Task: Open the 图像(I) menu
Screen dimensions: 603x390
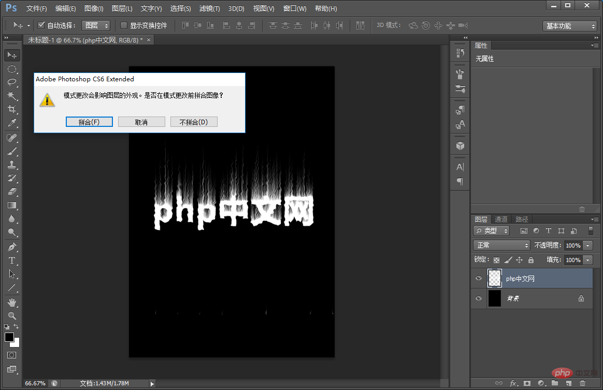Action: (94, 8)
